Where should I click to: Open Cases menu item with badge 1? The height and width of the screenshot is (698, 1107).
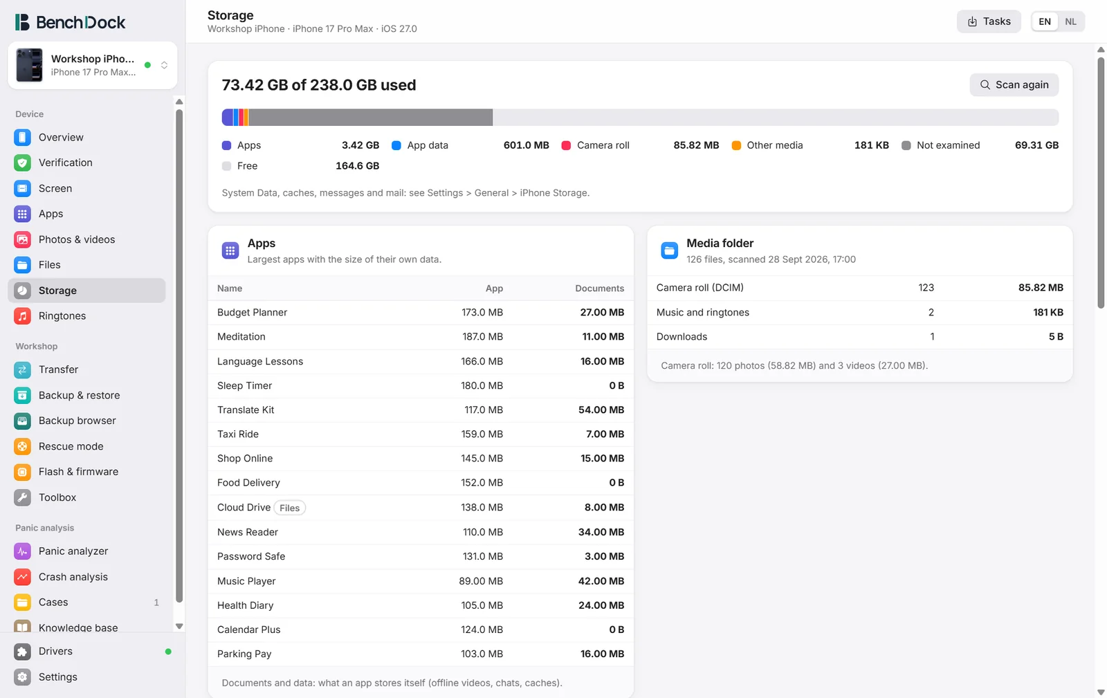[x=86, y=603]
